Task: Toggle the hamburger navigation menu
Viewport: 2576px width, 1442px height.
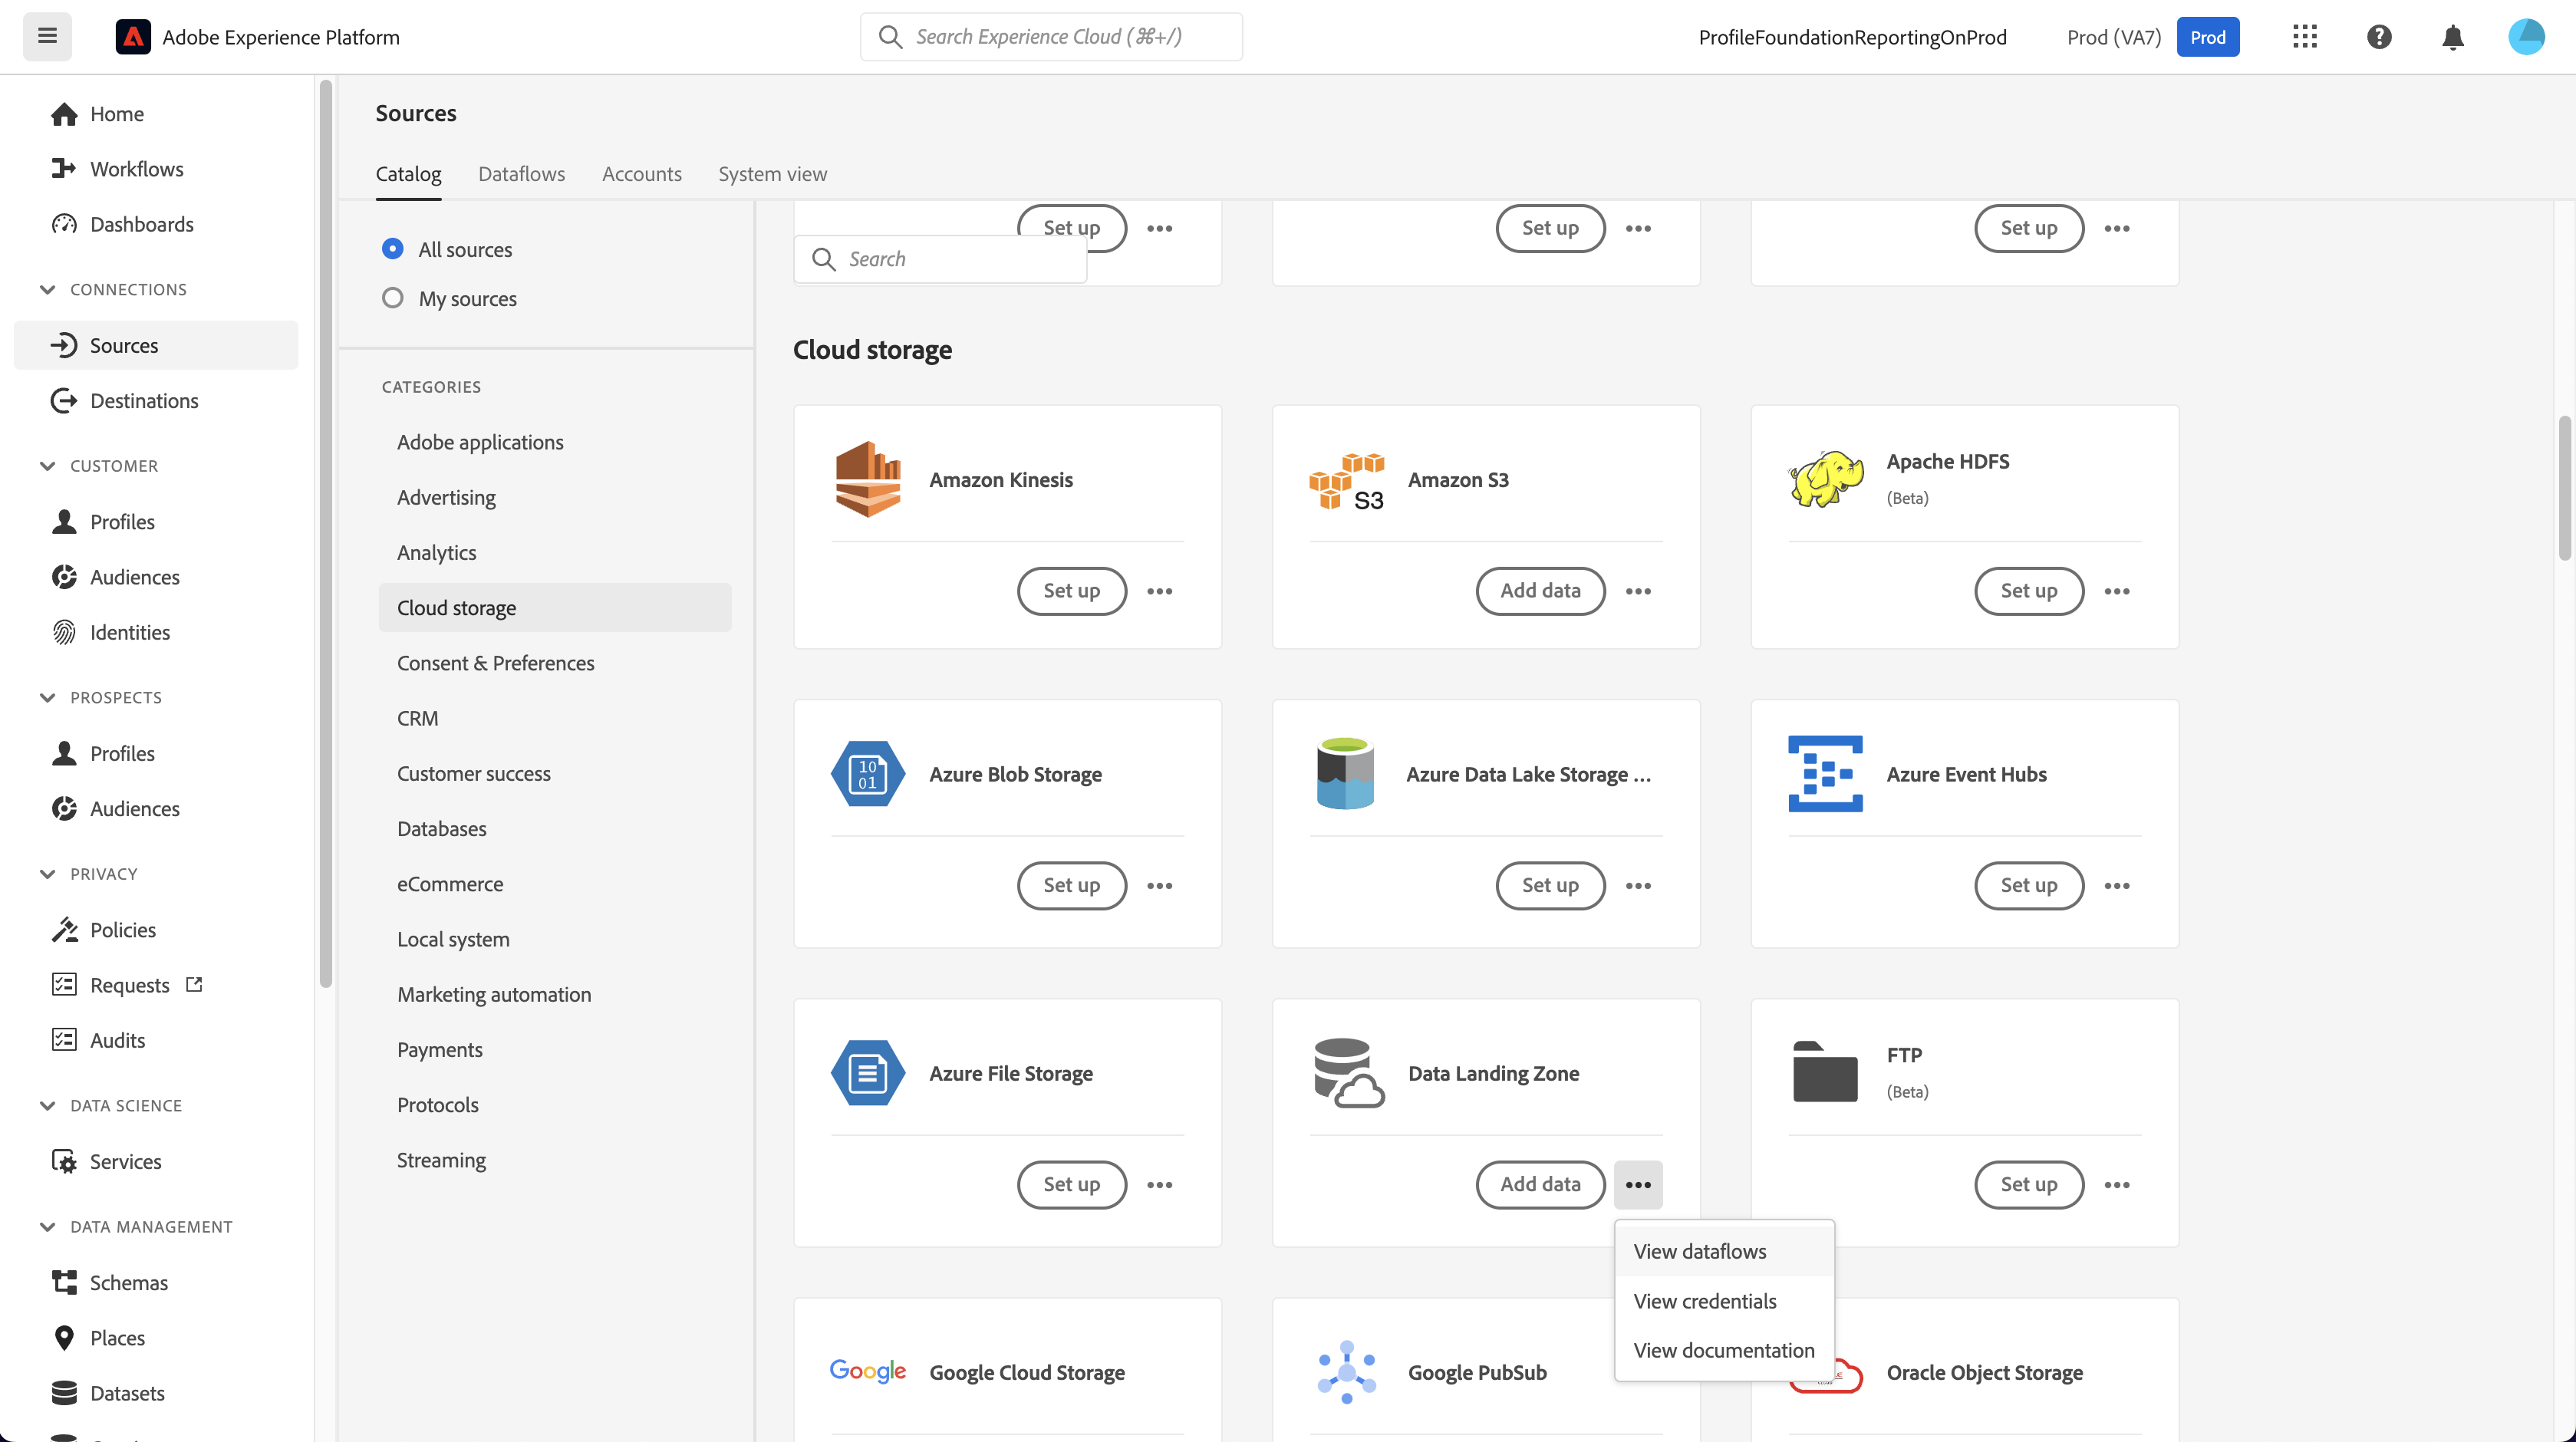Action: click(47, 37)
